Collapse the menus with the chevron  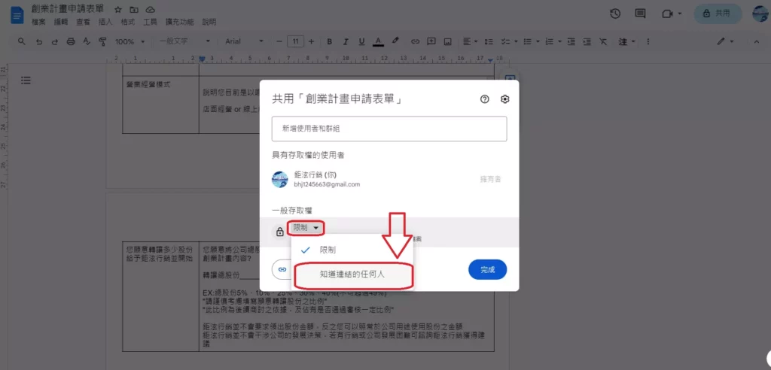pyautogui.click(x=757, y=41)
